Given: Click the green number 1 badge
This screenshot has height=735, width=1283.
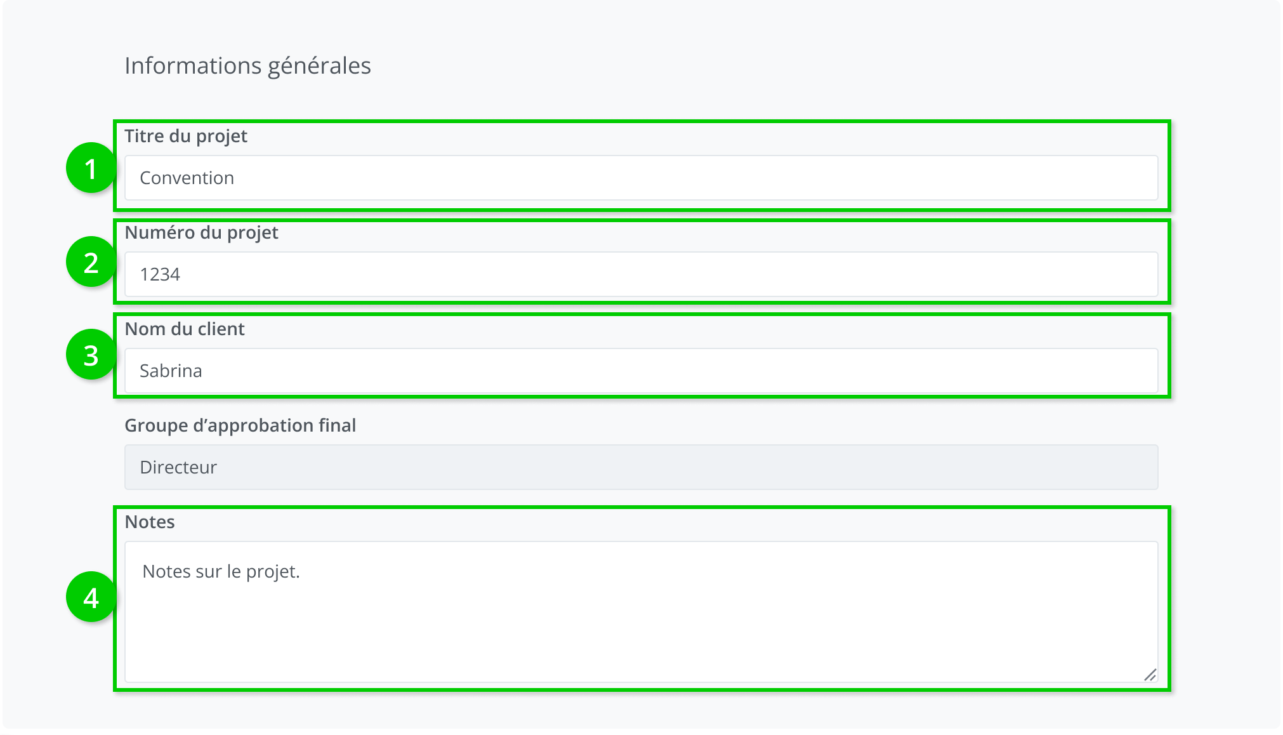Looking at the screenshot, I should coord(91,168).
